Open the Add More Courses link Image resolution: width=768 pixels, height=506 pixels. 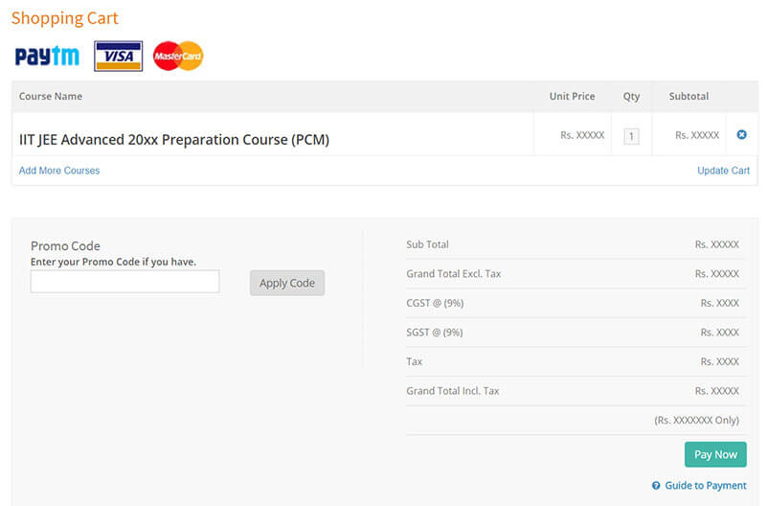pyautogui.click(x=59, y=171)
